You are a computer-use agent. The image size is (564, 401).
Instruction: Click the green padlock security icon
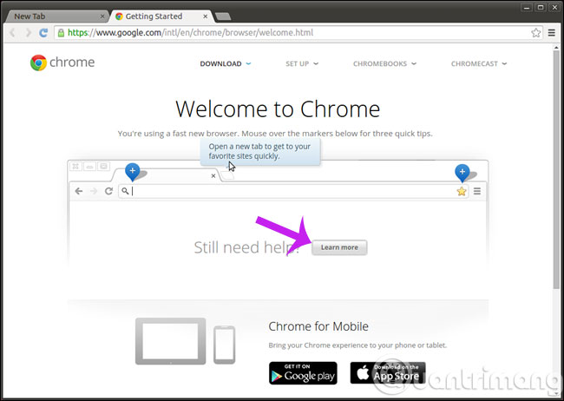pos(61,33)
